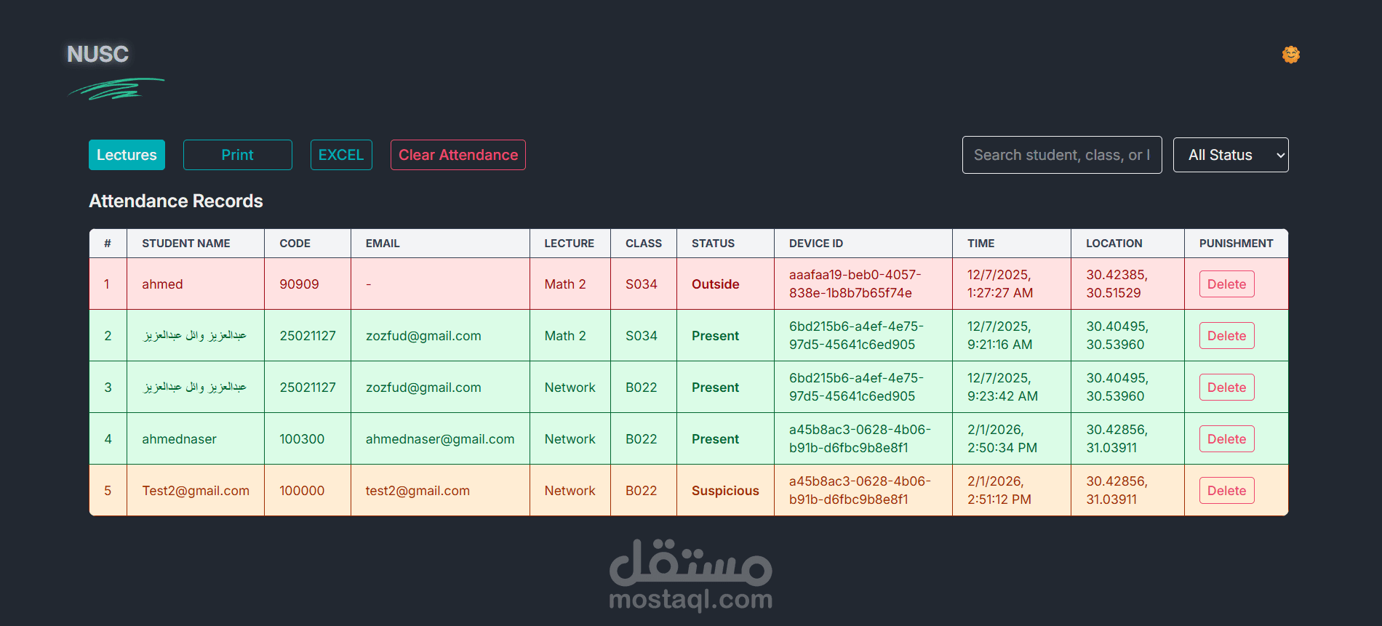Click zozfud@gmail.com in row 2
This screenshot has height=626, width=1382.
423,336
